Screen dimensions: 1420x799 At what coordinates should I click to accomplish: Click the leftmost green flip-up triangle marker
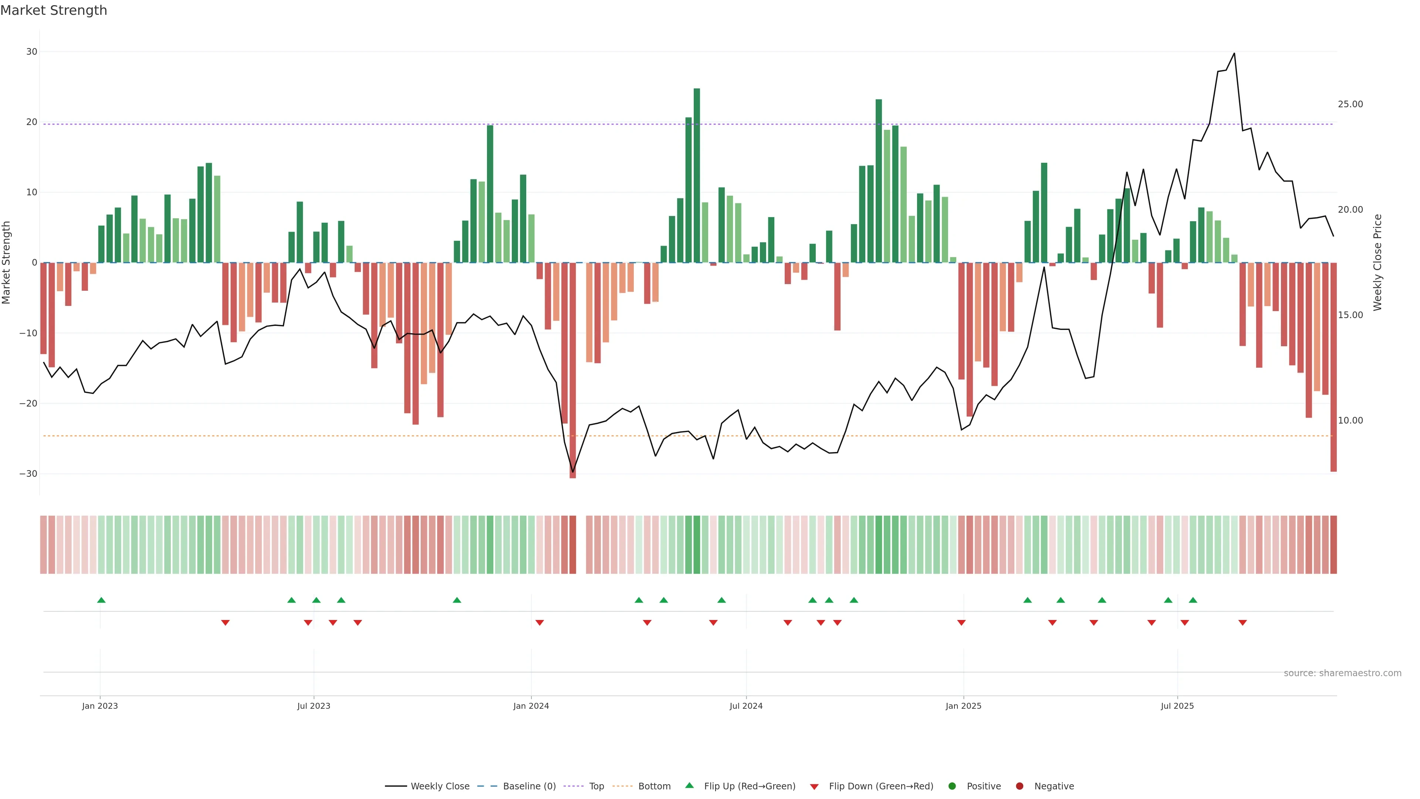[101, 600]
